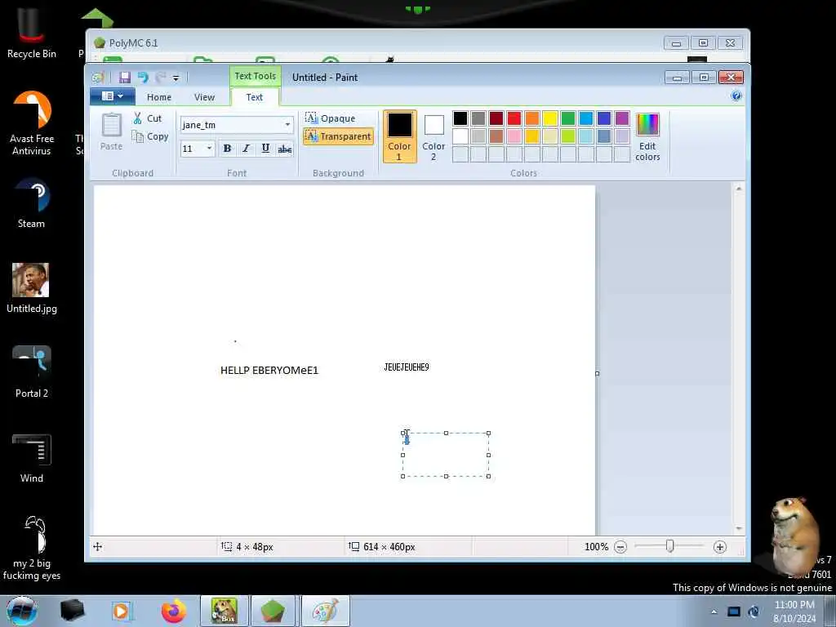The image size is (836, 627).
Task: Click the network tray icon
Action: [734, 611]
